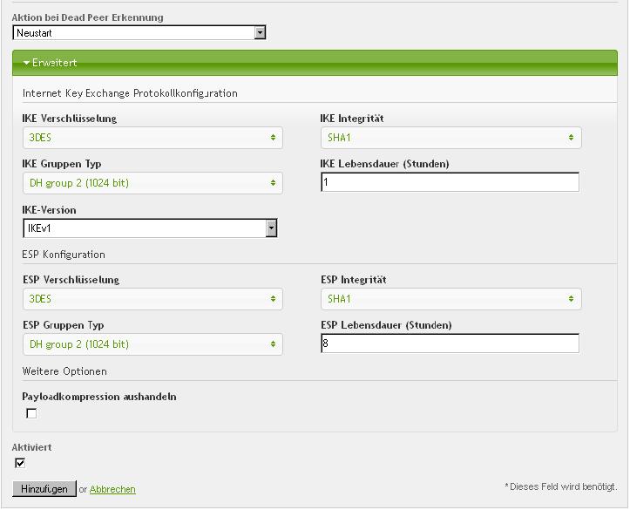The width and height of the screenshot is (630, 510).
Task: Open ESP Gruppen Typ dropdown
Action: tap(152, 344)
